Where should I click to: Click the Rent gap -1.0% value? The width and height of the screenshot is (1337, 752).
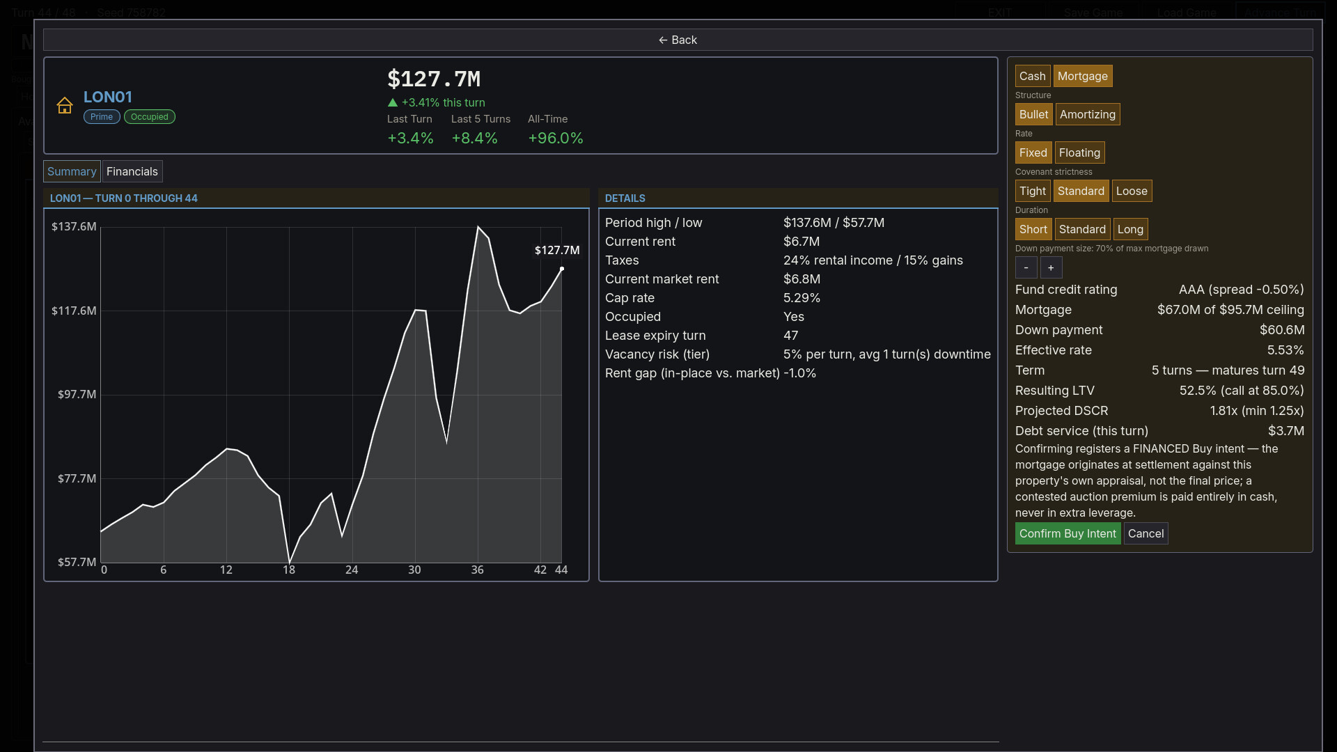tap(799, 373)
